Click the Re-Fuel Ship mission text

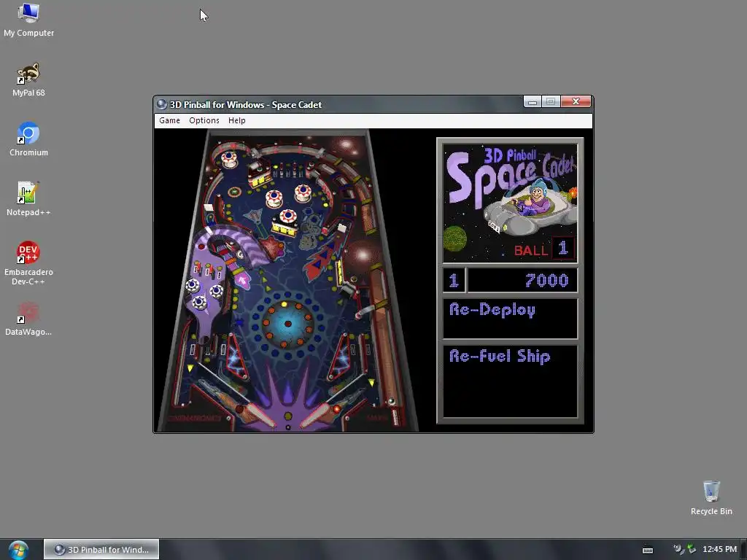pos(500,356)
